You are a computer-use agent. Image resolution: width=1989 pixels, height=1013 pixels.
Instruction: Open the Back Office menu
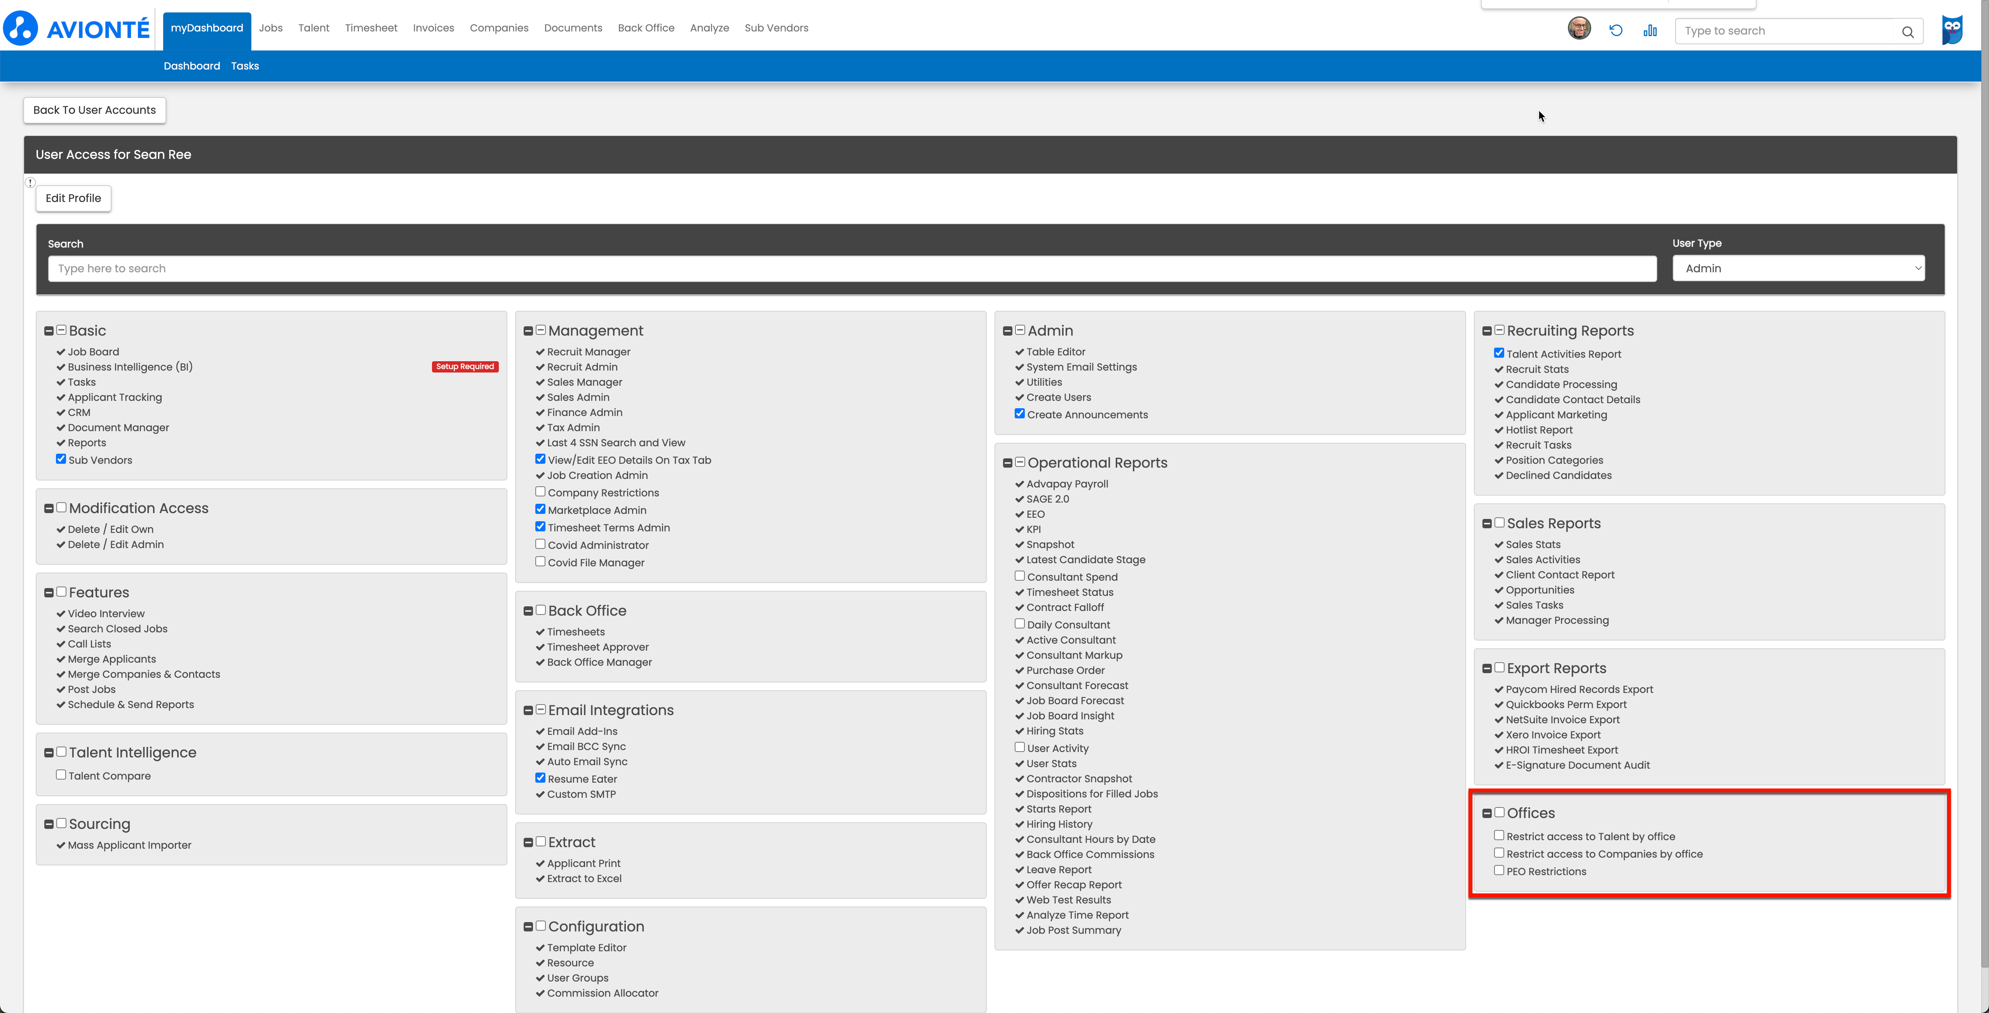point(646,29)
